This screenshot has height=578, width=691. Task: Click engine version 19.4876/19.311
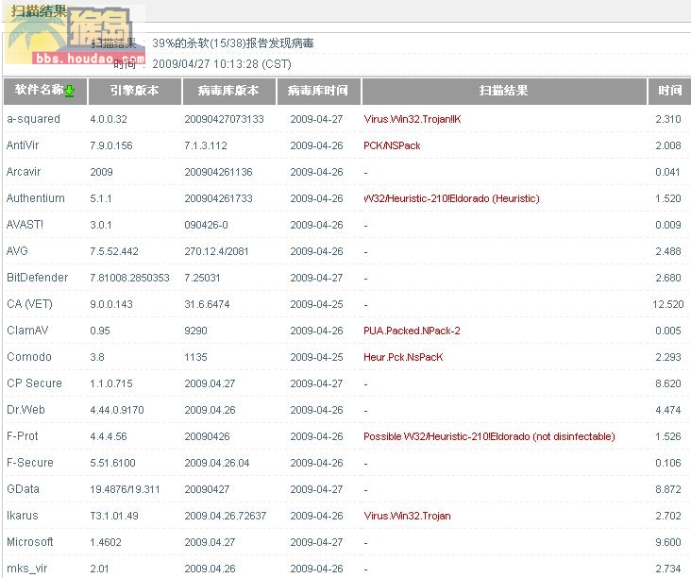(x=125, y=490)
